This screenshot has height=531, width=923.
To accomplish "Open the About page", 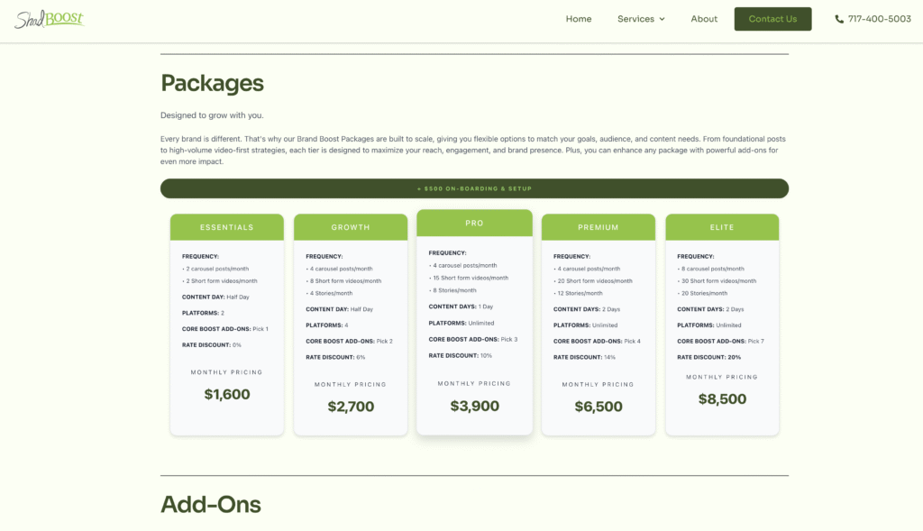I will [704, 19].
